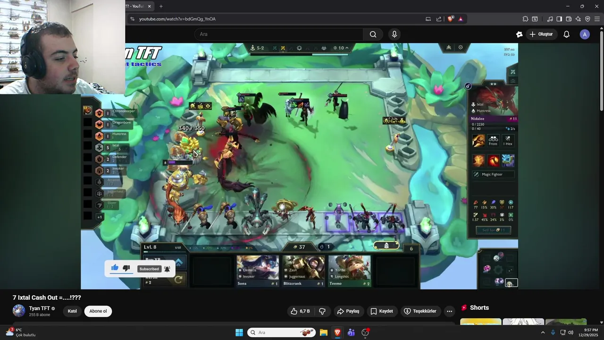The image size is (604, 340).
Task: Click the in-video shop reroll arrow button
Action: [178, 280]
